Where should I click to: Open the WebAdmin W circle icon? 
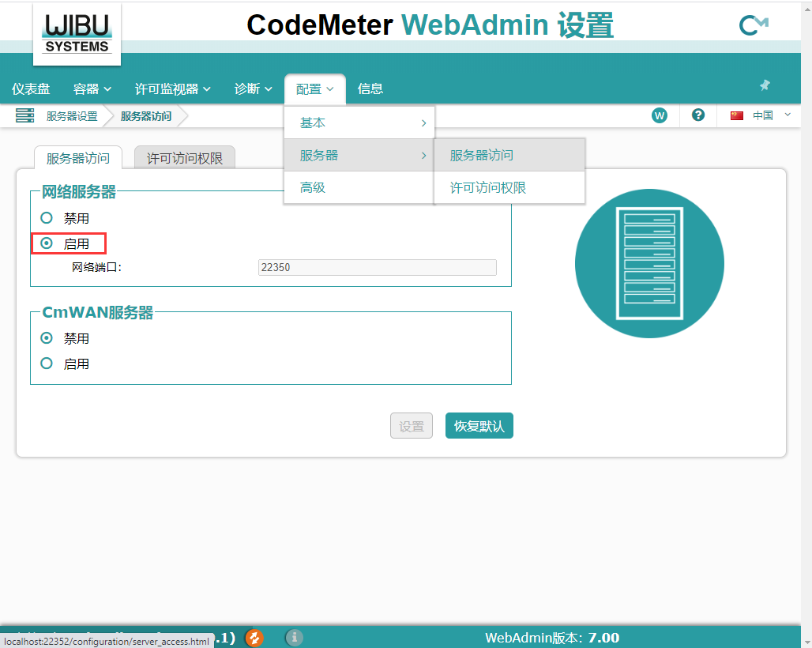660,115
